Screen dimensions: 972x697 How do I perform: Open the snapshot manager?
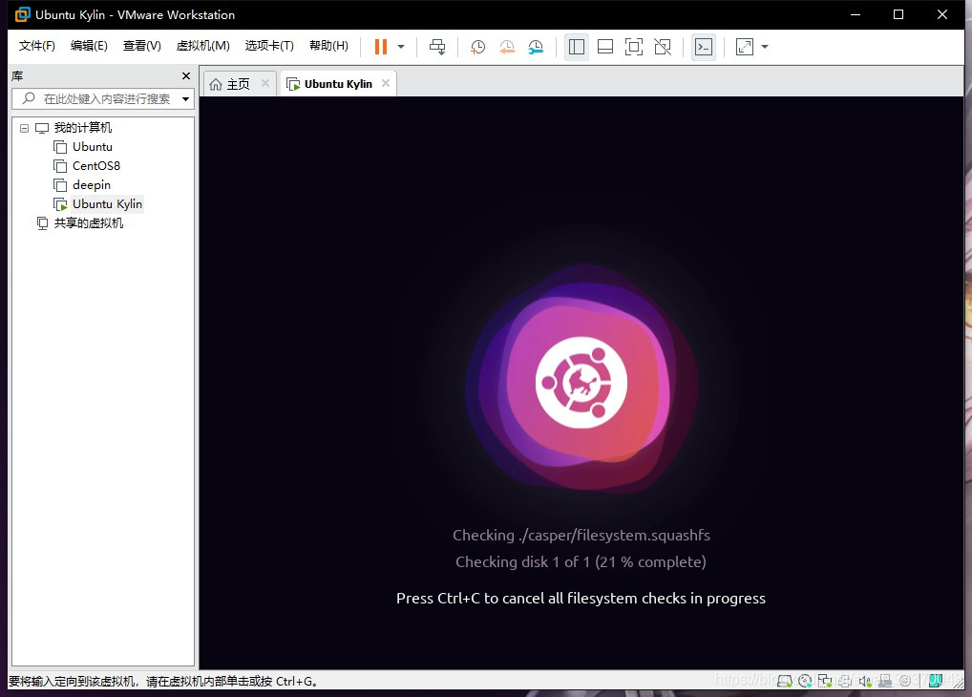click(x=536, y=47)
